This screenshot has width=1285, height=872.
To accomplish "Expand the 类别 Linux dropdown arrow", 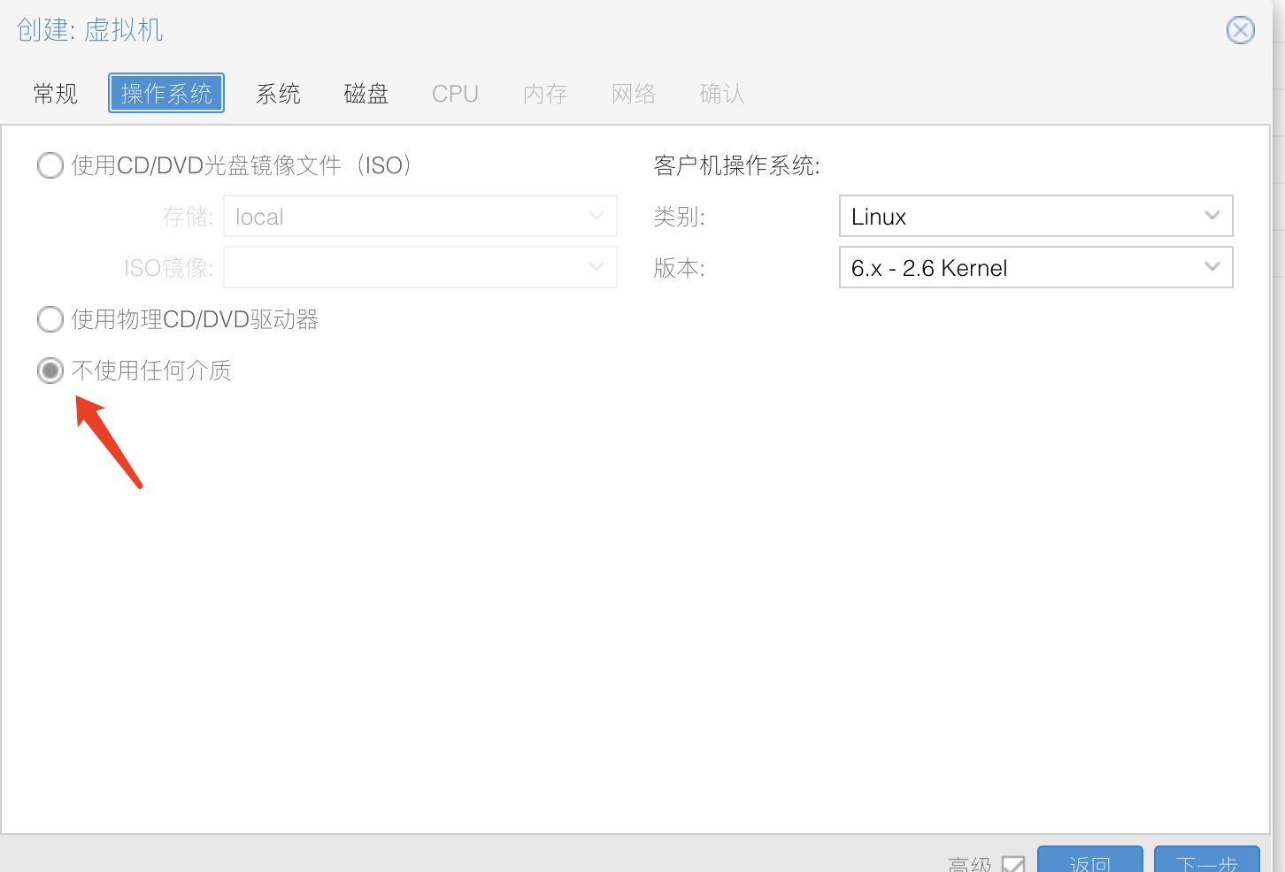I will [x=1212, y=216].
